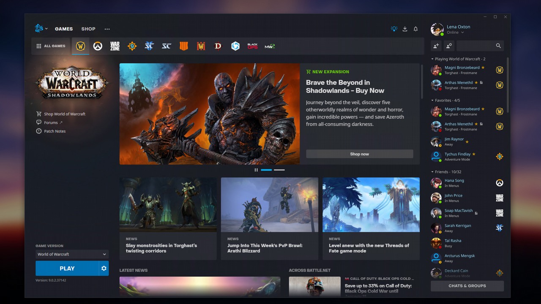Viewport: 541px width, 304px height.
Task: Collapse Playing World of Warcraft group
Action: coord(458,59)
